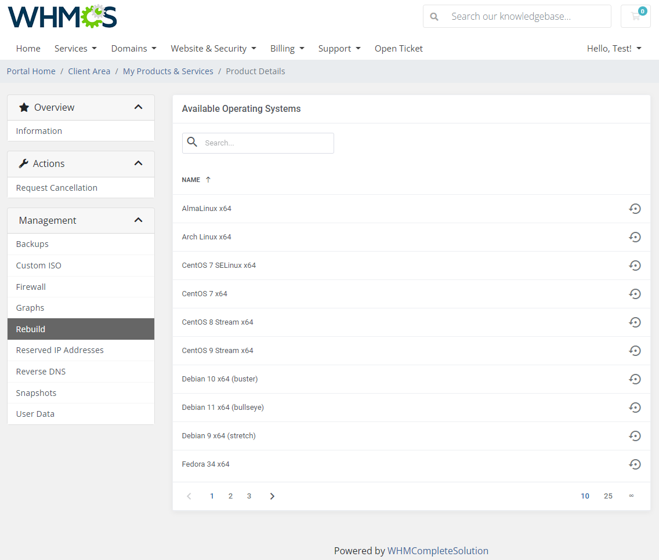The width and height of the screenshot is (659, 560).
Task: Rebuild with Debian 10 x64 (buster) icon
Action: [635, 379]
